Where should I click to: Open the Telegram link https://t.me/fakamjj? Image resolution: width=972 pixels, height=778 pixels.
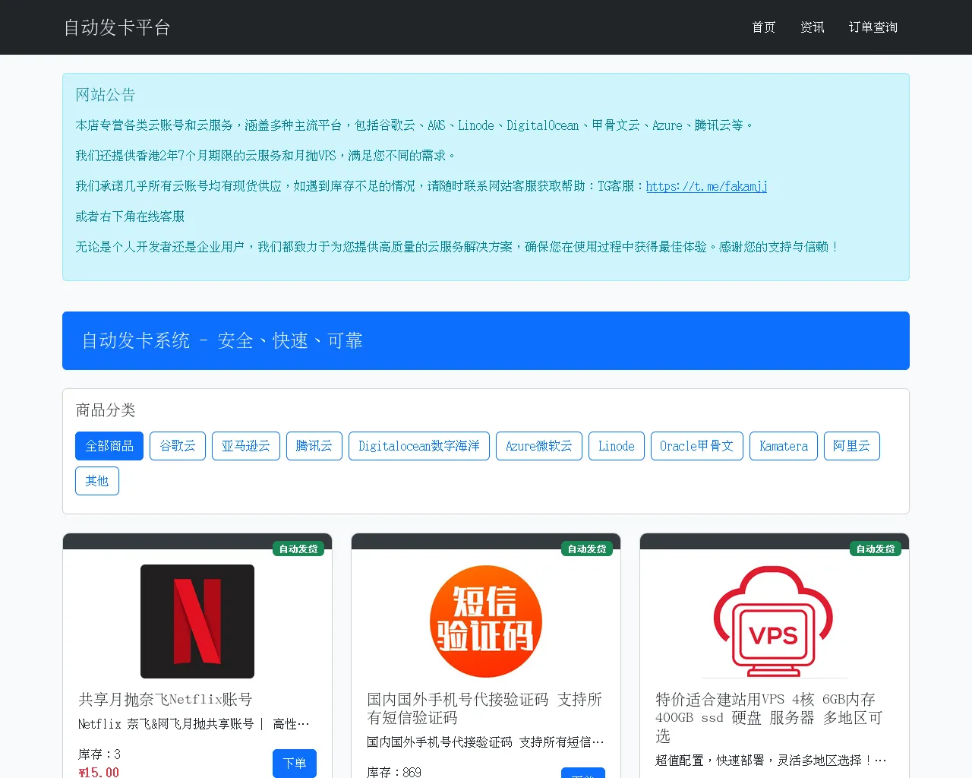707,186
